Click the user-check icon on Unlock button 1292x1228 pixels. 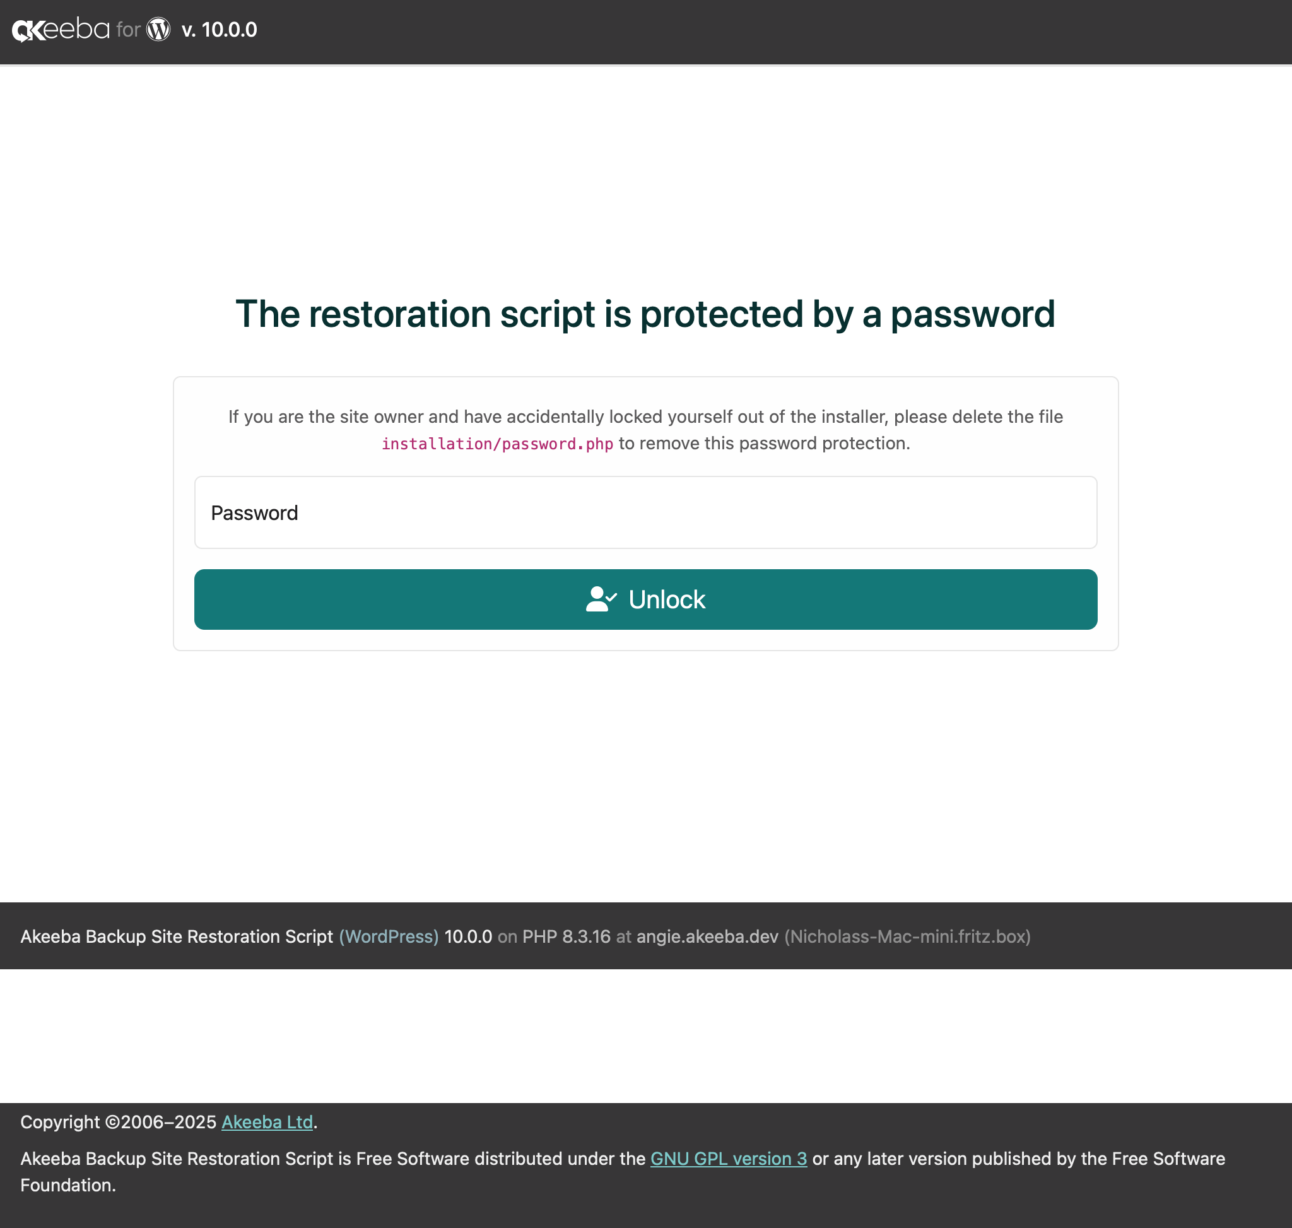pos(601,599)
